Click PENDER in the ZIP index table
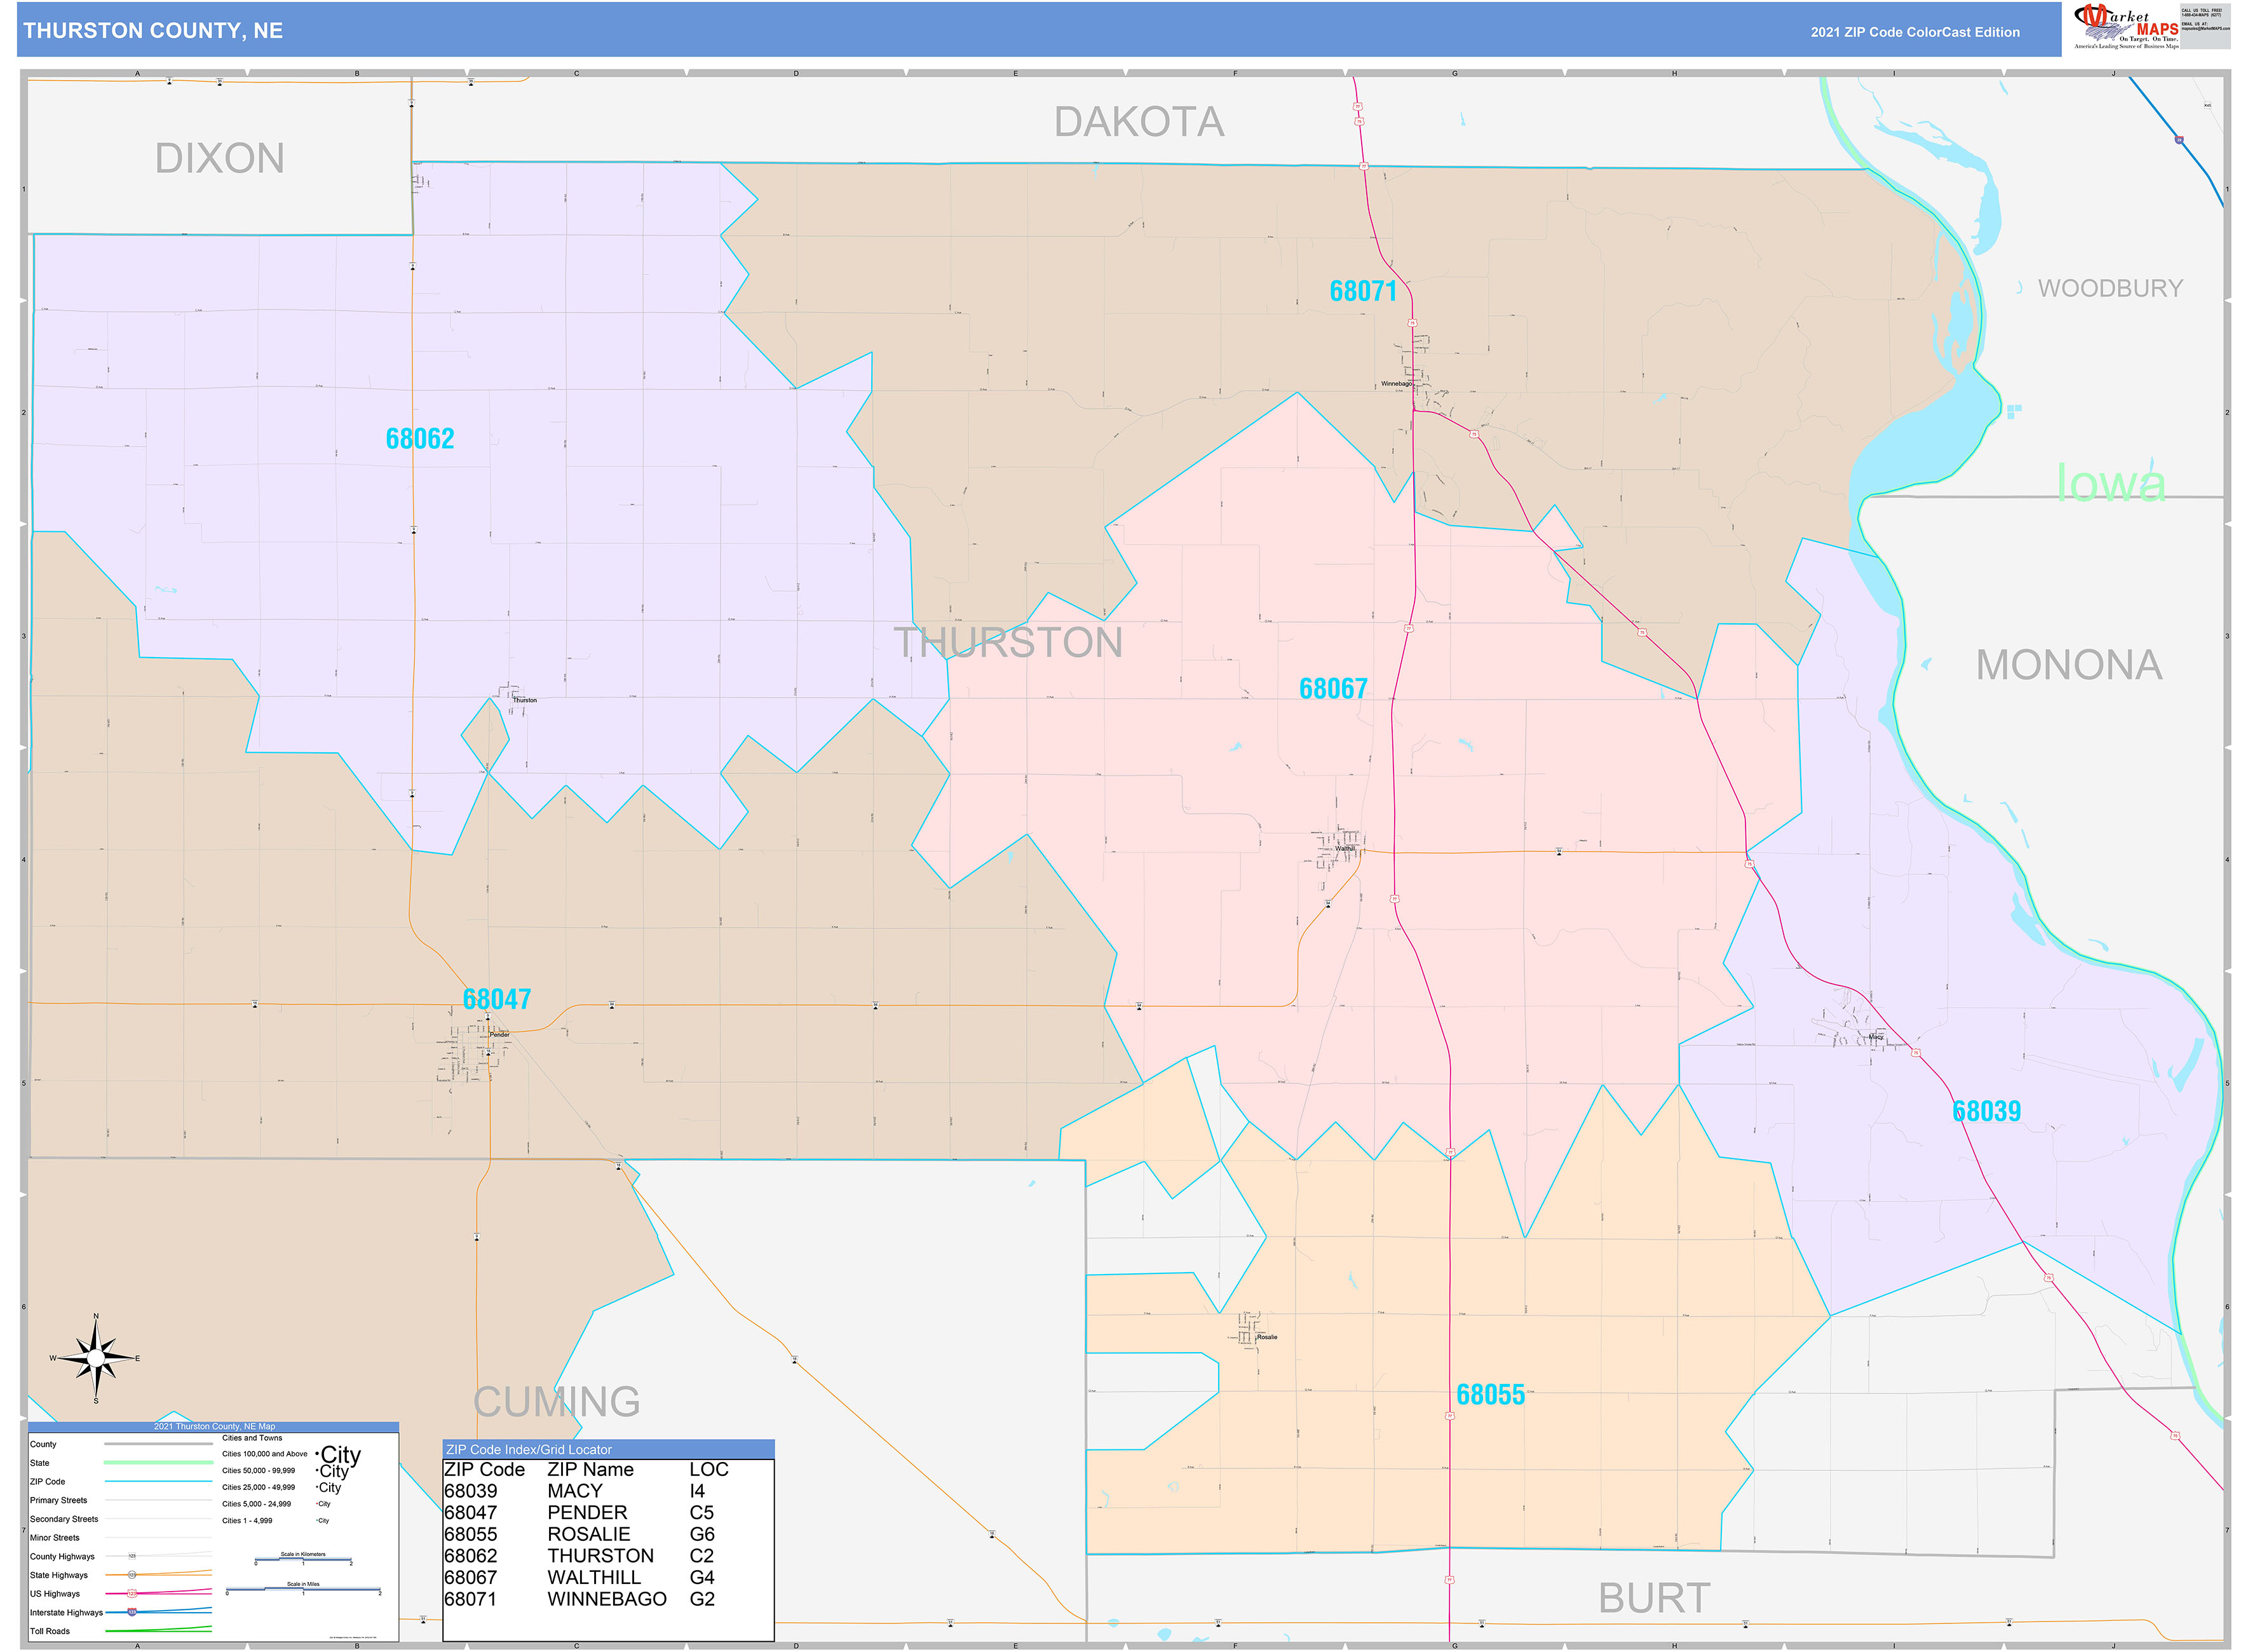 tap(587, 1513)
